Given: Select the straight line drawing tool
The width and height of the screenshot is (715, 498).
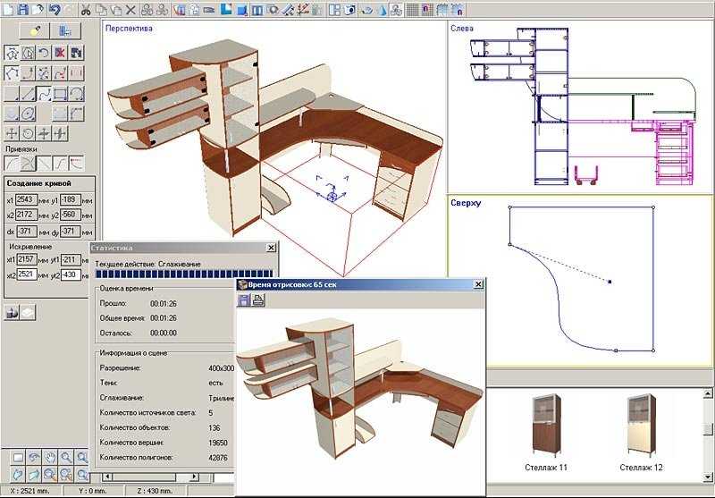Looking at the screenshot, I should pos(28,95).
